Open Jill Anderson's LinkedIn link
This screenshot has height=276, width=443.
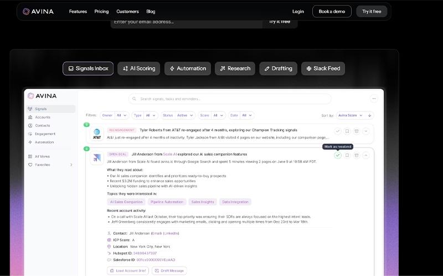[171, 233]
